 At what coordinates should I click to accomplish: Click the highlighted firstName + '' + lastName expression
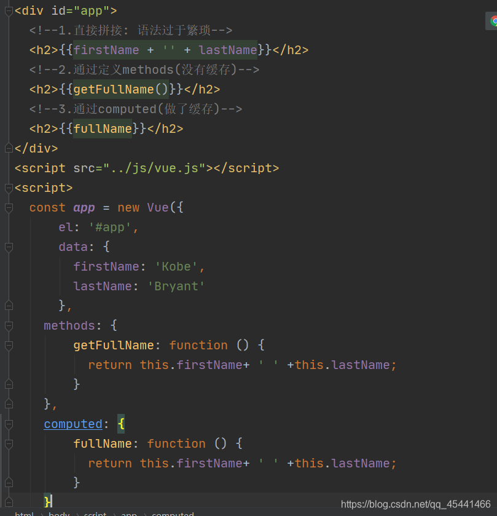click(x=165, y=50)
